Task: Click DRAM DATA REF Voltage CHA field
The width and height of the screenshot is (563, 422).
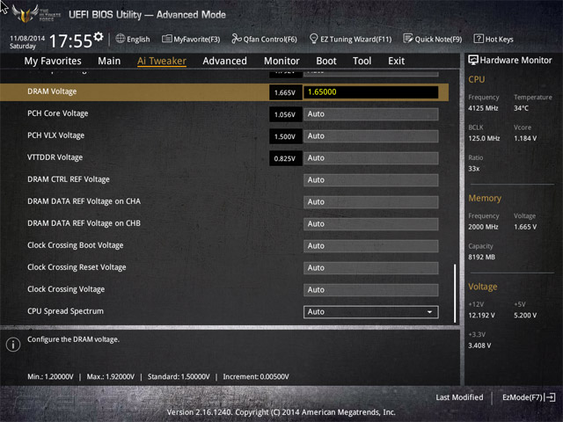Action: (x=371, y=202)
